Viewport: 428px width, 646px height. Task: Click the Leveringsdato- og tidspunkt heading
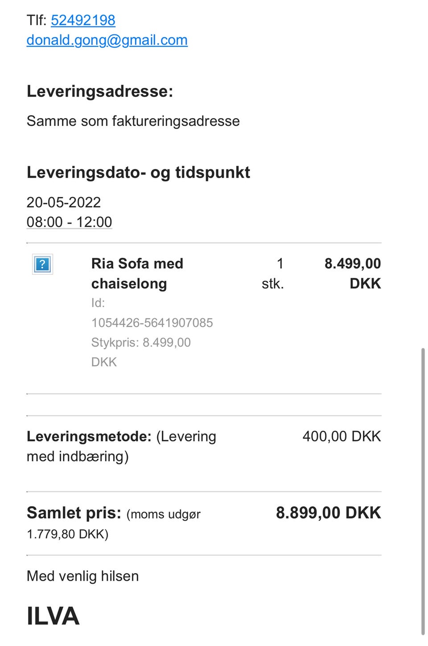[138, 172]
